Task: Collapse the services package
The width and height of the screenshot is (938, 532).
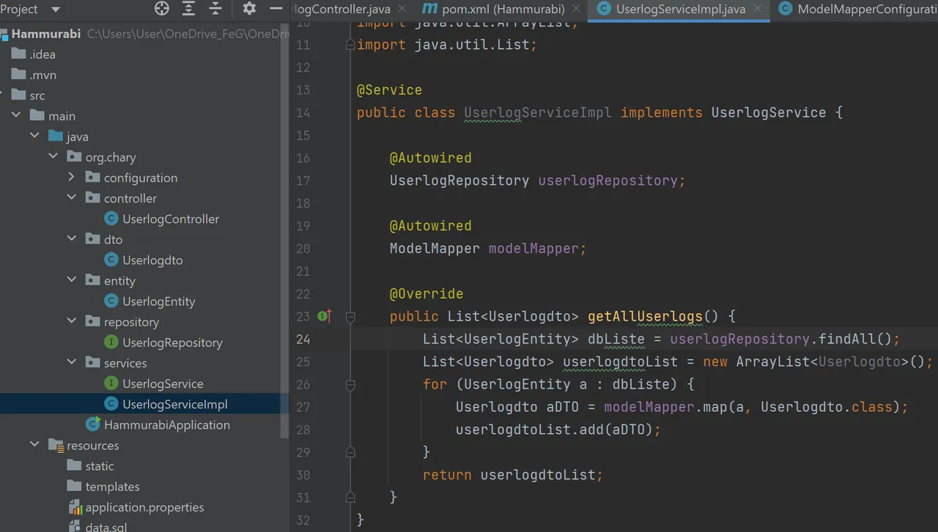Action: click(x=71, y=362)
